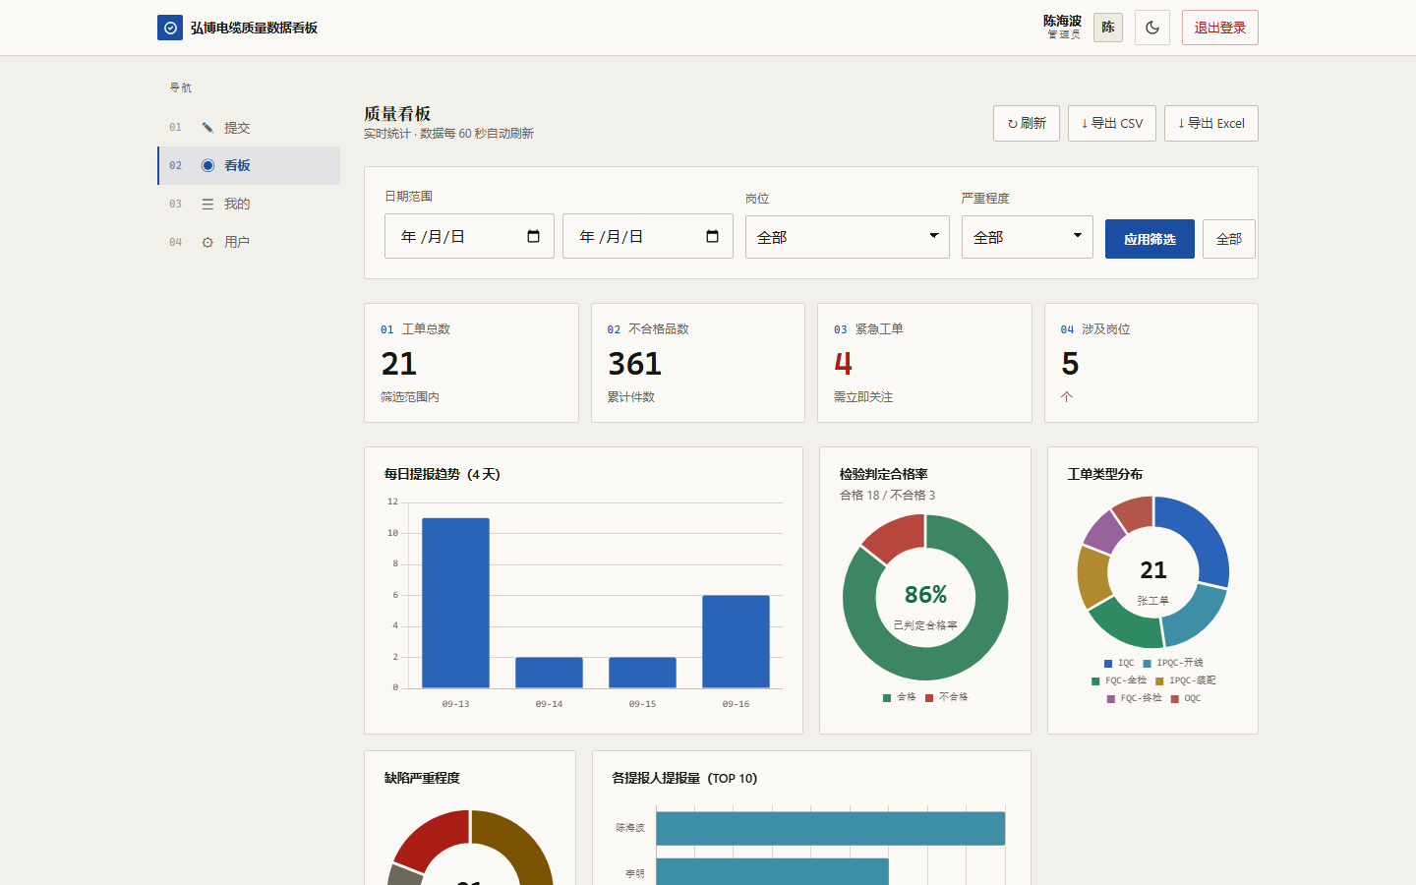Toggle the OQC legend entry
Image resolution: width=1416 pixels, height=885 pixels.
click(x=1186, y=698)
